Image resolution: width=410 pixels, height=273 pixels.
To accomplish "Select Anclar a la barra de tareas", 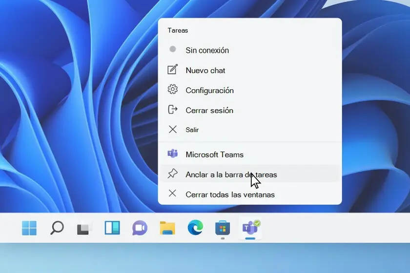I will point(250,174).
